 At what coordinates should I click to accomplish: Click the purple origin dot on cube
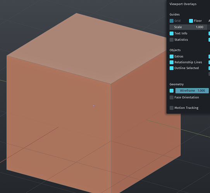[x=93, y=106]
